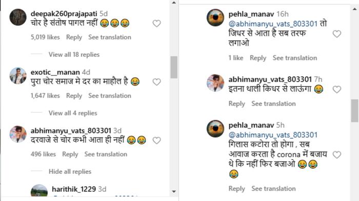
Task: Like pehla_manav's 5h reply heart
Action: tap(337, 154)
